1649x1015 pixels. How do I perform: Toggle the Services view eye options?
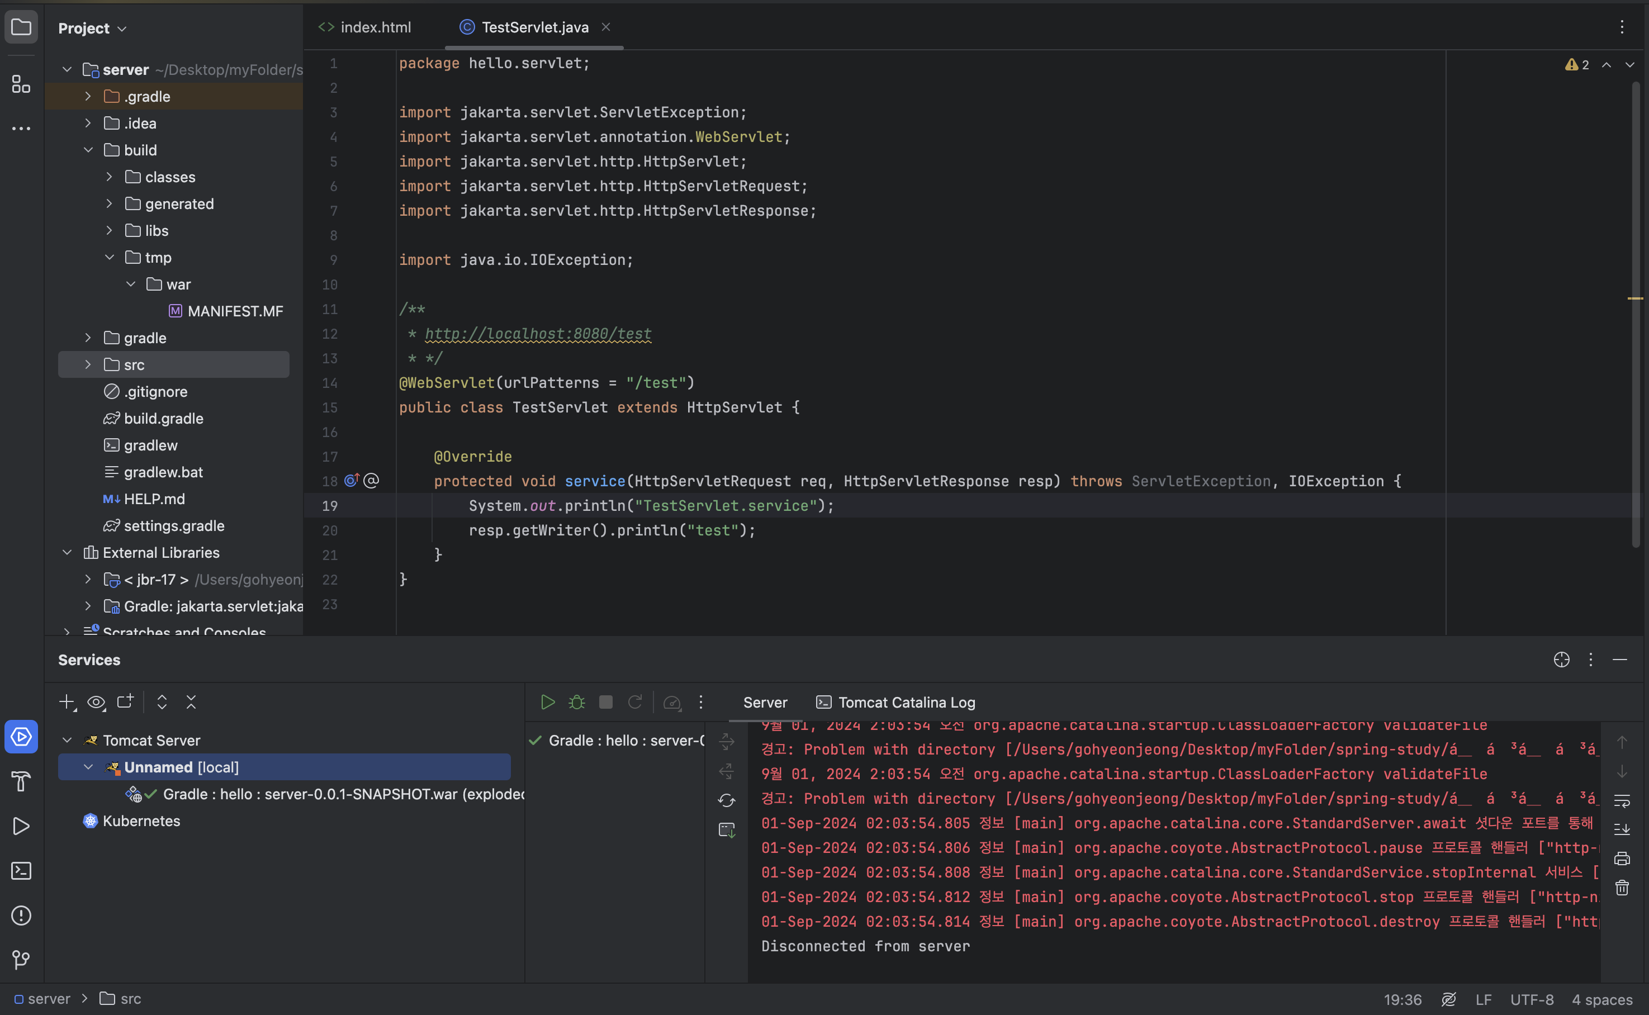(96, 702)
